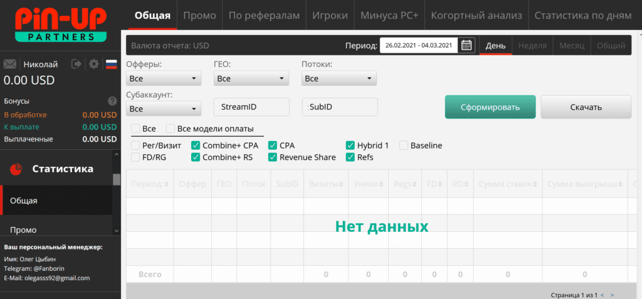Image resolution: width=642 pixels, height=299 pixels.
Task: Sort table by RD column arrows
Action: (466, 184)
